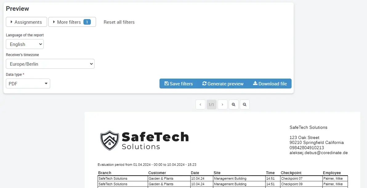Open the Receiver's timezone dropdown
Screen dimensions: 367x188
[x=50, y=64]
